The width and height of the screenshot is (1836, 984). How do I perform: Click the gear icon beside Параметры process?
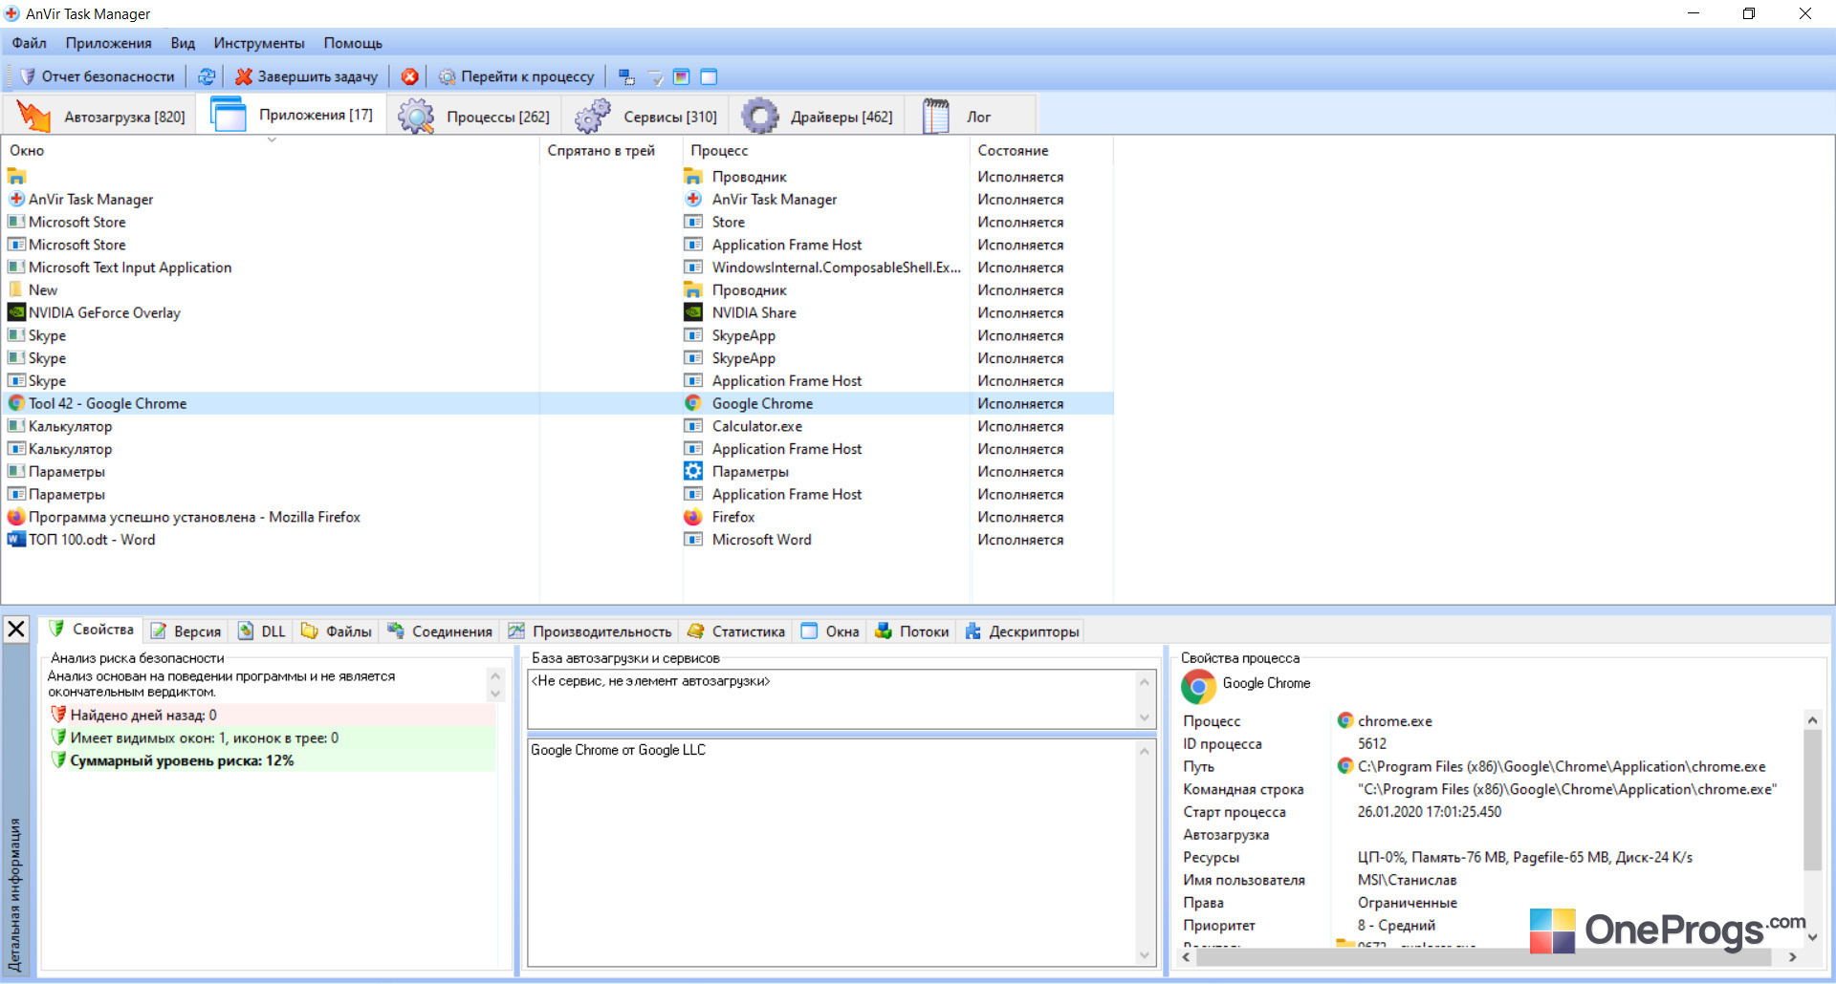coord(693,471)
